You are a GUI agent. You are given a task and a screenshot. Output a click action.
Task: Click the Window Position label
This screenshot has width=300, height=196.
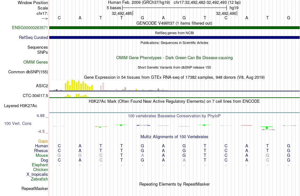point(33,3)
